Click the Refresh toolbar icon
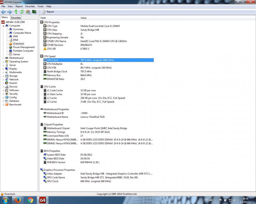The width and height of the screenshot is (256, 204). click(22, 11)
